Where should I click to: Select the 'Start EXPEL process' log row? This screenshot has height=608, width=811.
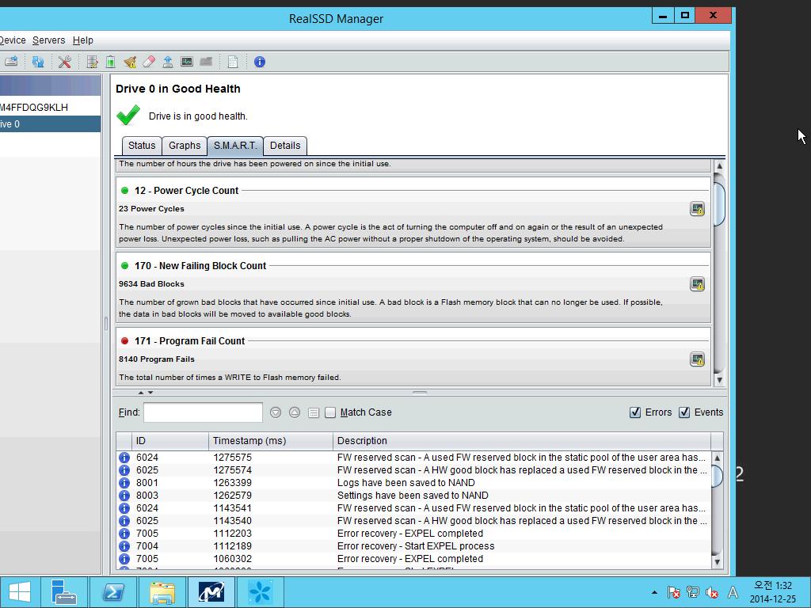click(413, 546)
